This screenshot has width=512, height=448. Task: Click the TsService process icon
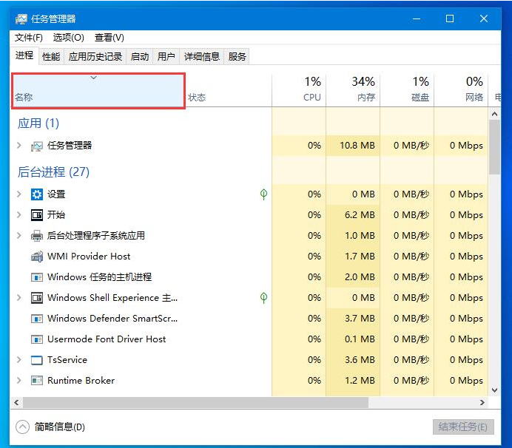click(37, 360)
